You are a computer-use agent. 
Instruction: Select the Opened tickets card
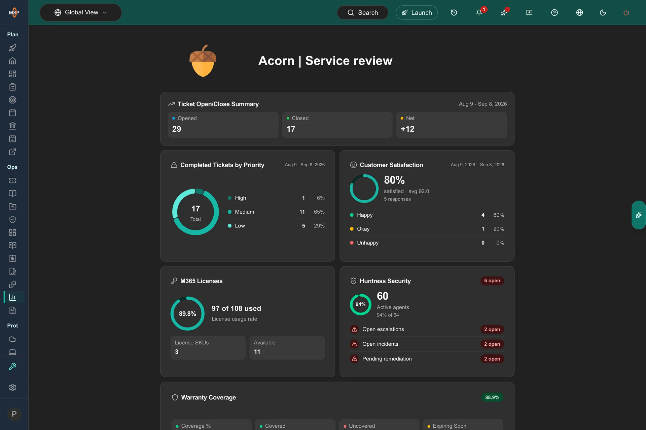click(223, 125)
